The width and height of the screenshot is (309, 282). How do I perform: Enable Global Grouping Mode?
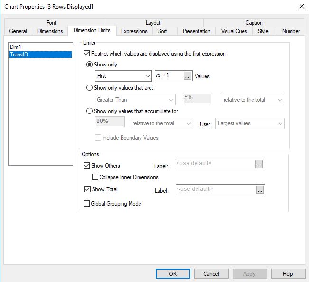(x=86, y=204)
